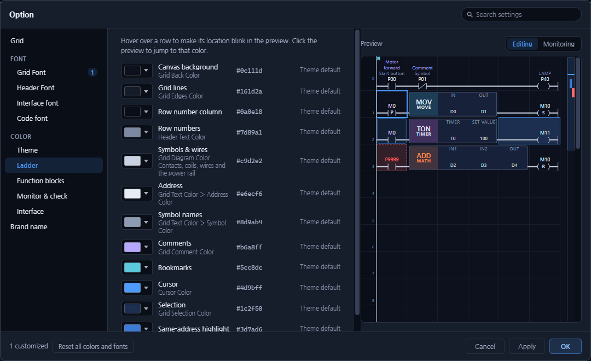The image size is (591, 361).
Task: Click the Grid Font customized count badge
Action: [92, 72]
